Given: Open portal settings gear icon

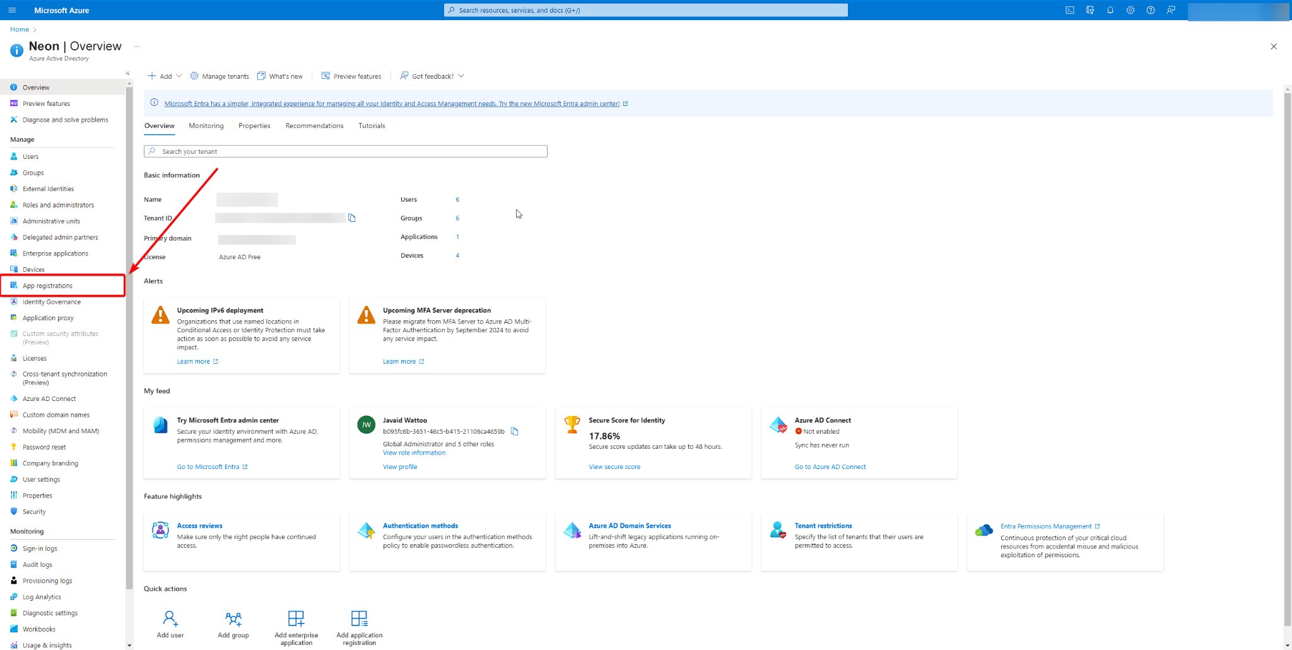Looking at the screenshot, I should tap(1130, 10).
